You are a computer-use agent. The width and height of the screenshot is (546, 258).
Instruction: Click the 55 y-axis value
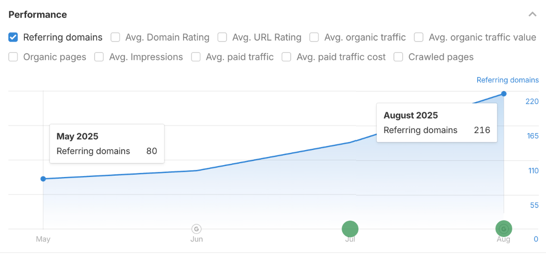(535, 205)
